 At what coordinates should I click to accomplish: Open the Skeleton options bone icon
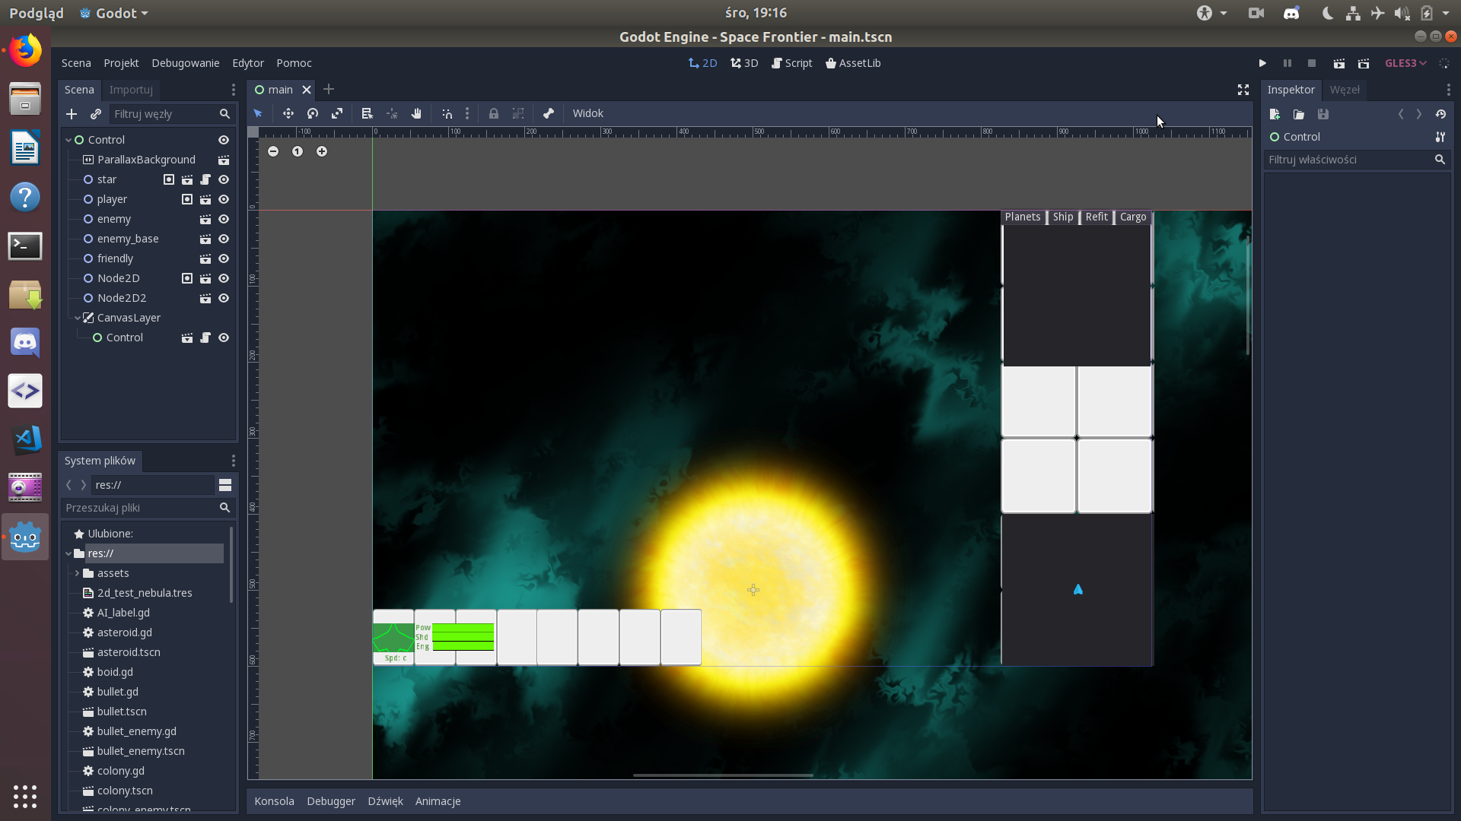[x=548, y=113]
